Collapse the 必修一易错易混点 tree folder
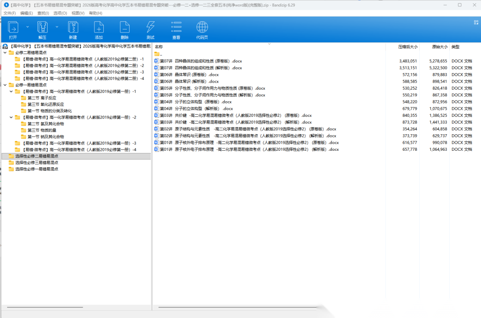Image resolution: width=481 pixels, height=318 pixels. [5, 85]
